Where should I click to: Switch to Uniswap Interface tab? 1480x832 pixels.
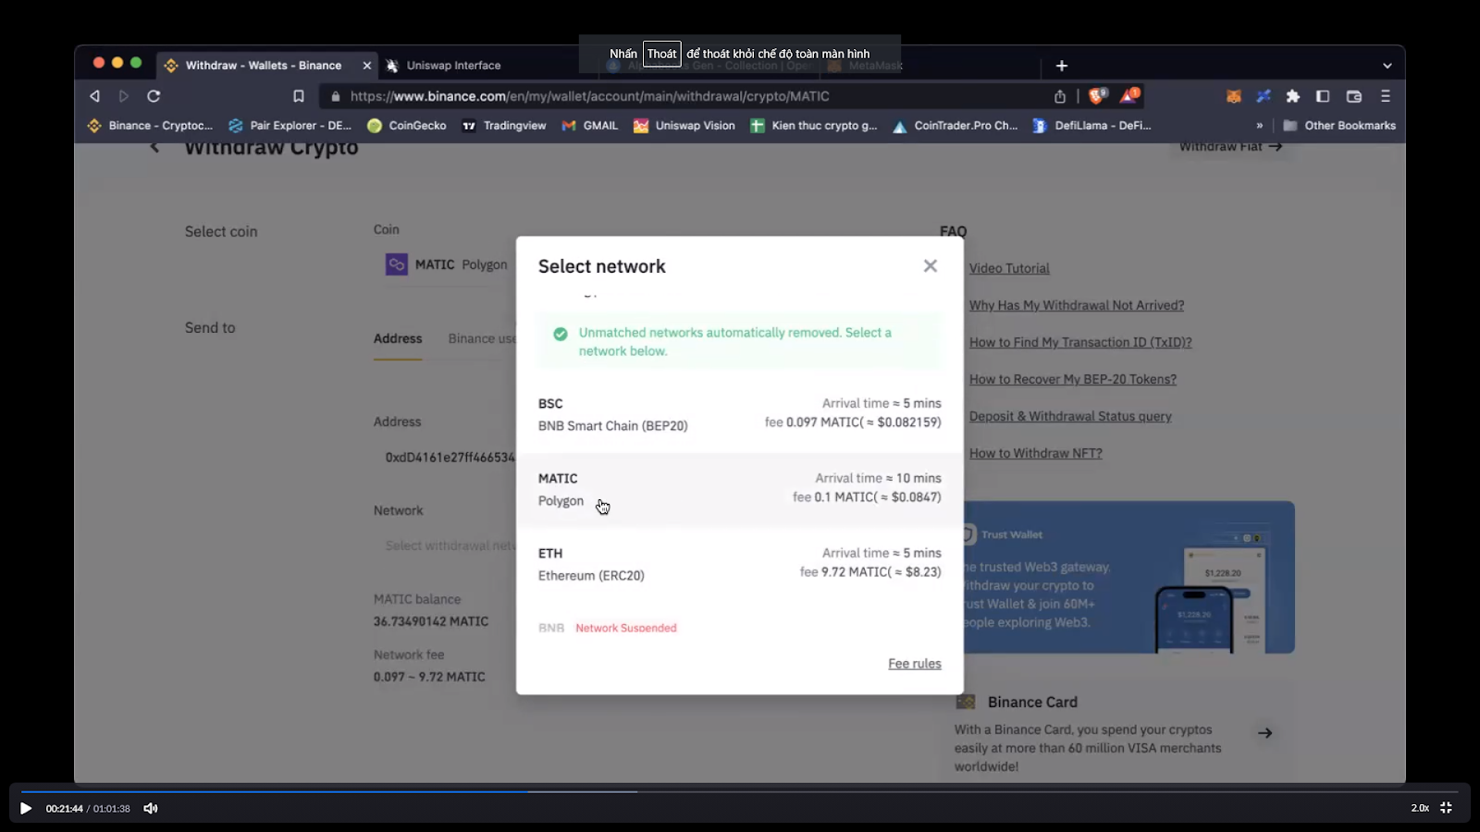pos(453,66)
